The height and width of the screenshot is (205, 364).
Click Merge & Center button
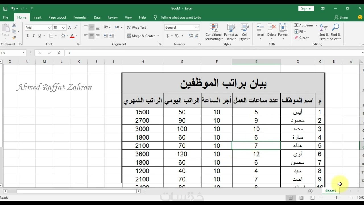pyautogui.click(x=141, y=36)
